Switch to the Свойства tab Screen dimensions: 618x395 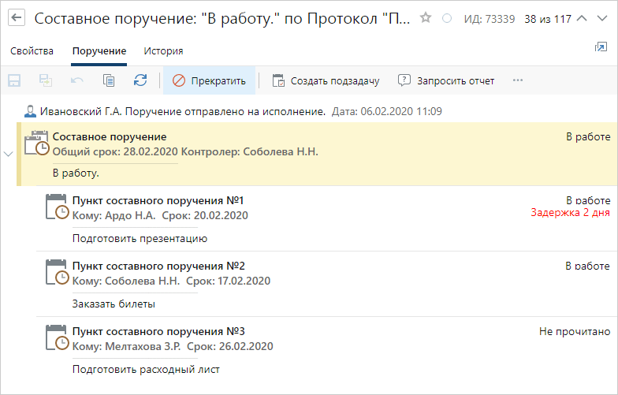click(32, 50)
